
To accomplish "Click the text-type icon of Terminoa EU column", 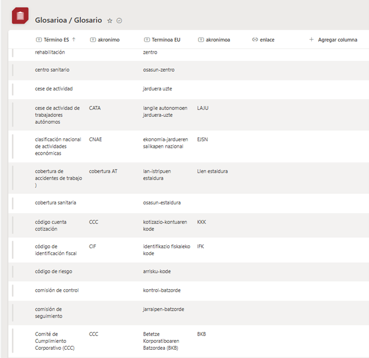I will coord(147,40).
